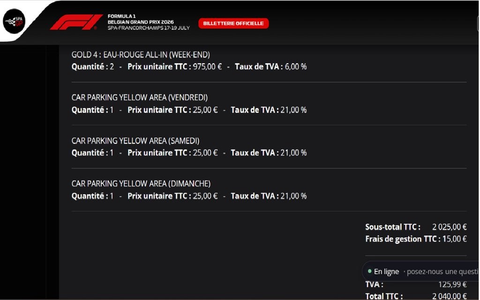Select the Samedi parking 21,00 % TVA rate
Image resolution: width=480 pixels, height=300 pixels.
tap(293, 153)
